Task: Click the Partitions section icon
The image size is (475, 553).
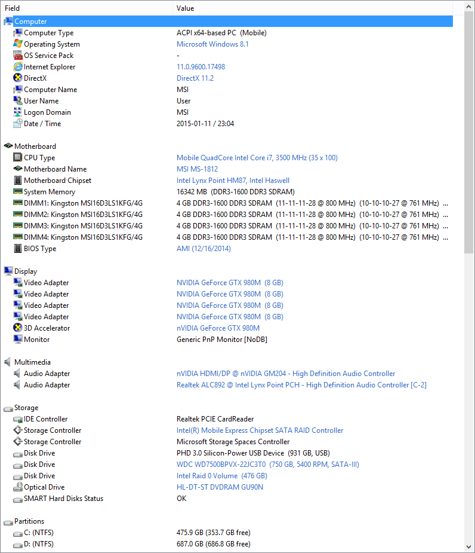Action: pos(8,523)
